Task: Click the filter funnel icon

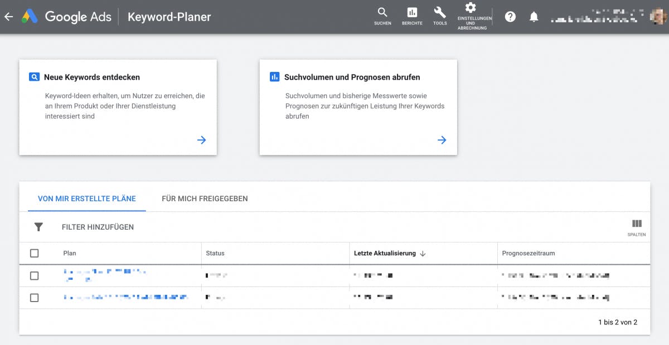Action: point(38,227)
